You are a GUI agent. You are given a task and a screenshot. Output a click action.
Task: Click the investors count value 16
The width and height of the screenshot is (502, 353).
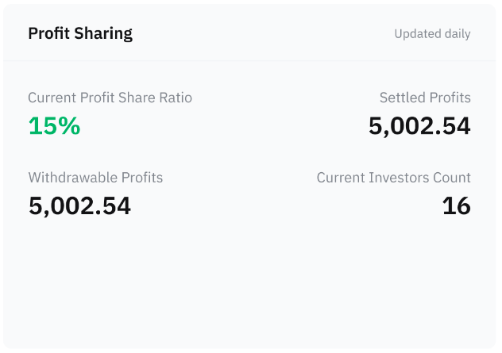456,205
